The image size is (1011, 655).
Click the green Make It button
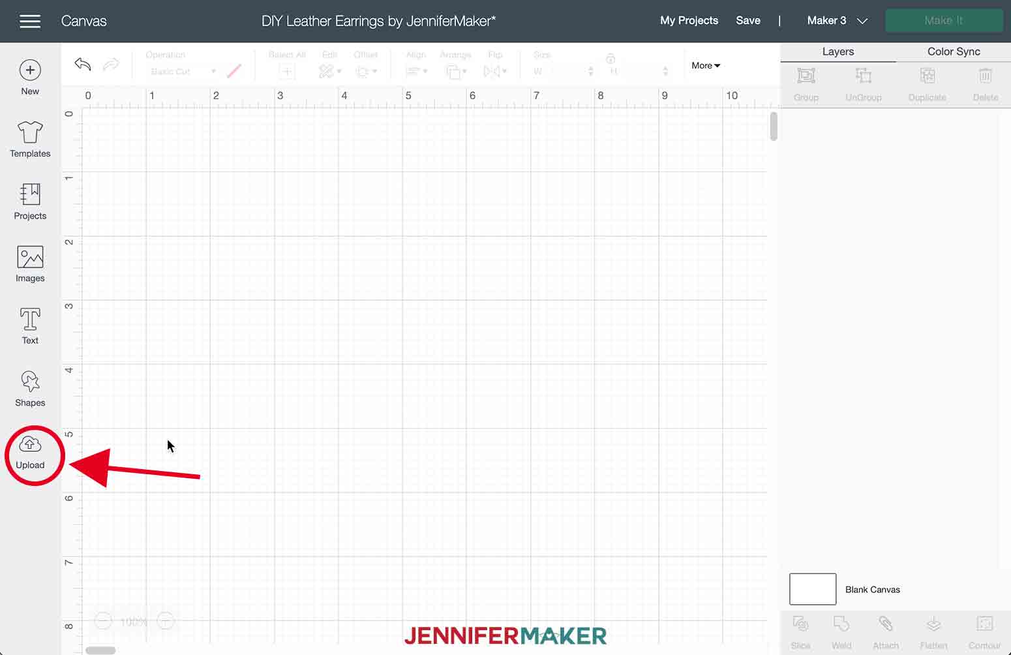944,21
